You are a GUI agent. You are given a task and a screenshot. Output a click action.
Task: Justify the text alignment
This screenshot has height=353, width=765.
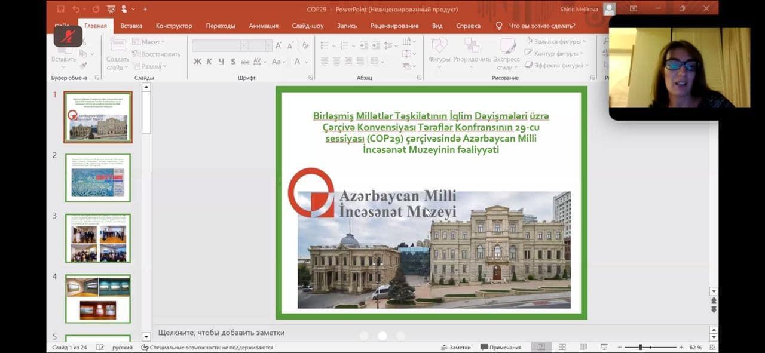(360, 62)
